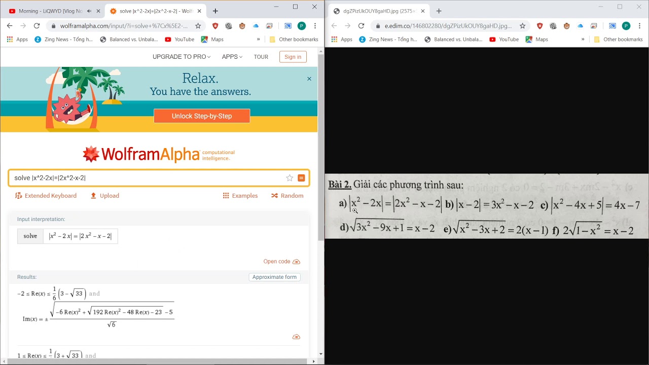Open YouTube bookmark in left window
Screen dimensions: 649x365
click(x=179, y=39)
